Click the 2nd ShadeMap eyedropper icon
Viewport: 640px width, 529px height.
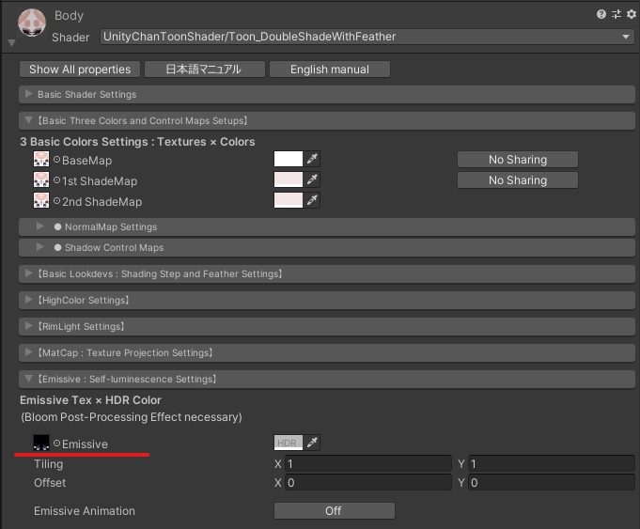(x=313, y=201)
